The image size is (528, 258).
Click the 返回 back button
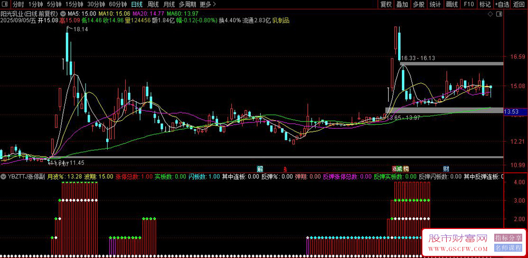click(x=519, y=4)
